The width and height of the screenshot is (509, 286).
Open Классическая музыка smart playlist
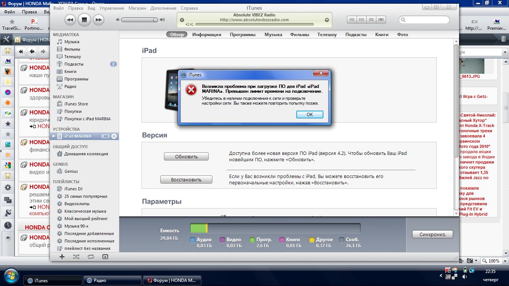85,211
